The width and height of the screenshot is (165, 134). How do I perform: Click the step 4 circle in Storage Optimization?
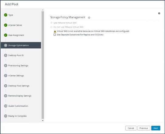(x=5, y=45)
